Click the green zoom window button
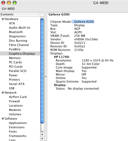The width and height of the screenshot is (128, 141). 15,3
